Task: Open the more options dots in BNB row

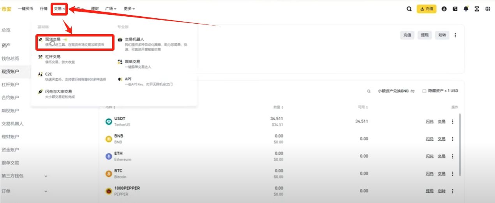Action: coord(453,139)
